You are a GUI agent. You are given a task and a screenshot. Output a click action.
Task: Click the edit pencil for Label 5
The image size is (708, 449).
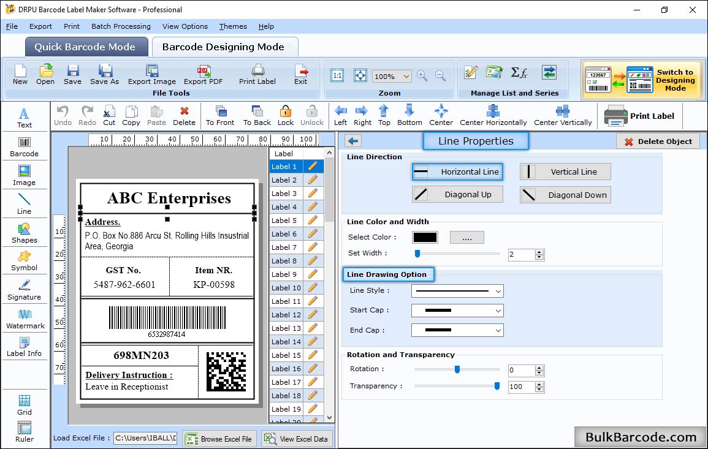313,221
